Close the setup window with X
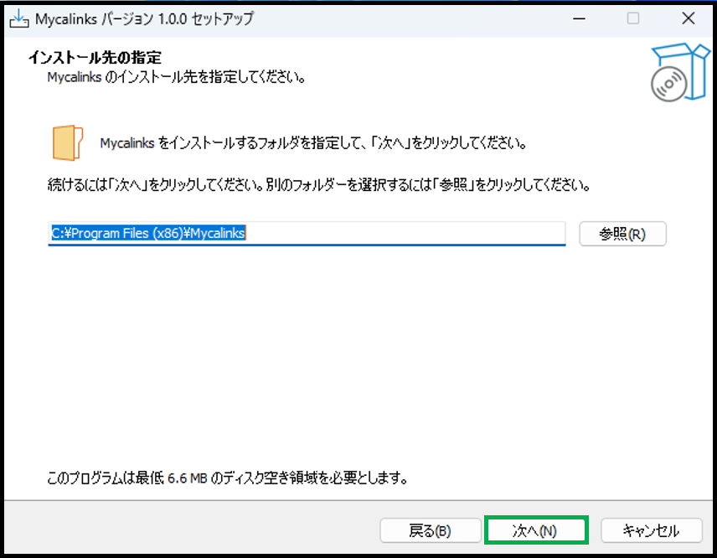Viewport: 717px width, 558px height. [688, 18]
